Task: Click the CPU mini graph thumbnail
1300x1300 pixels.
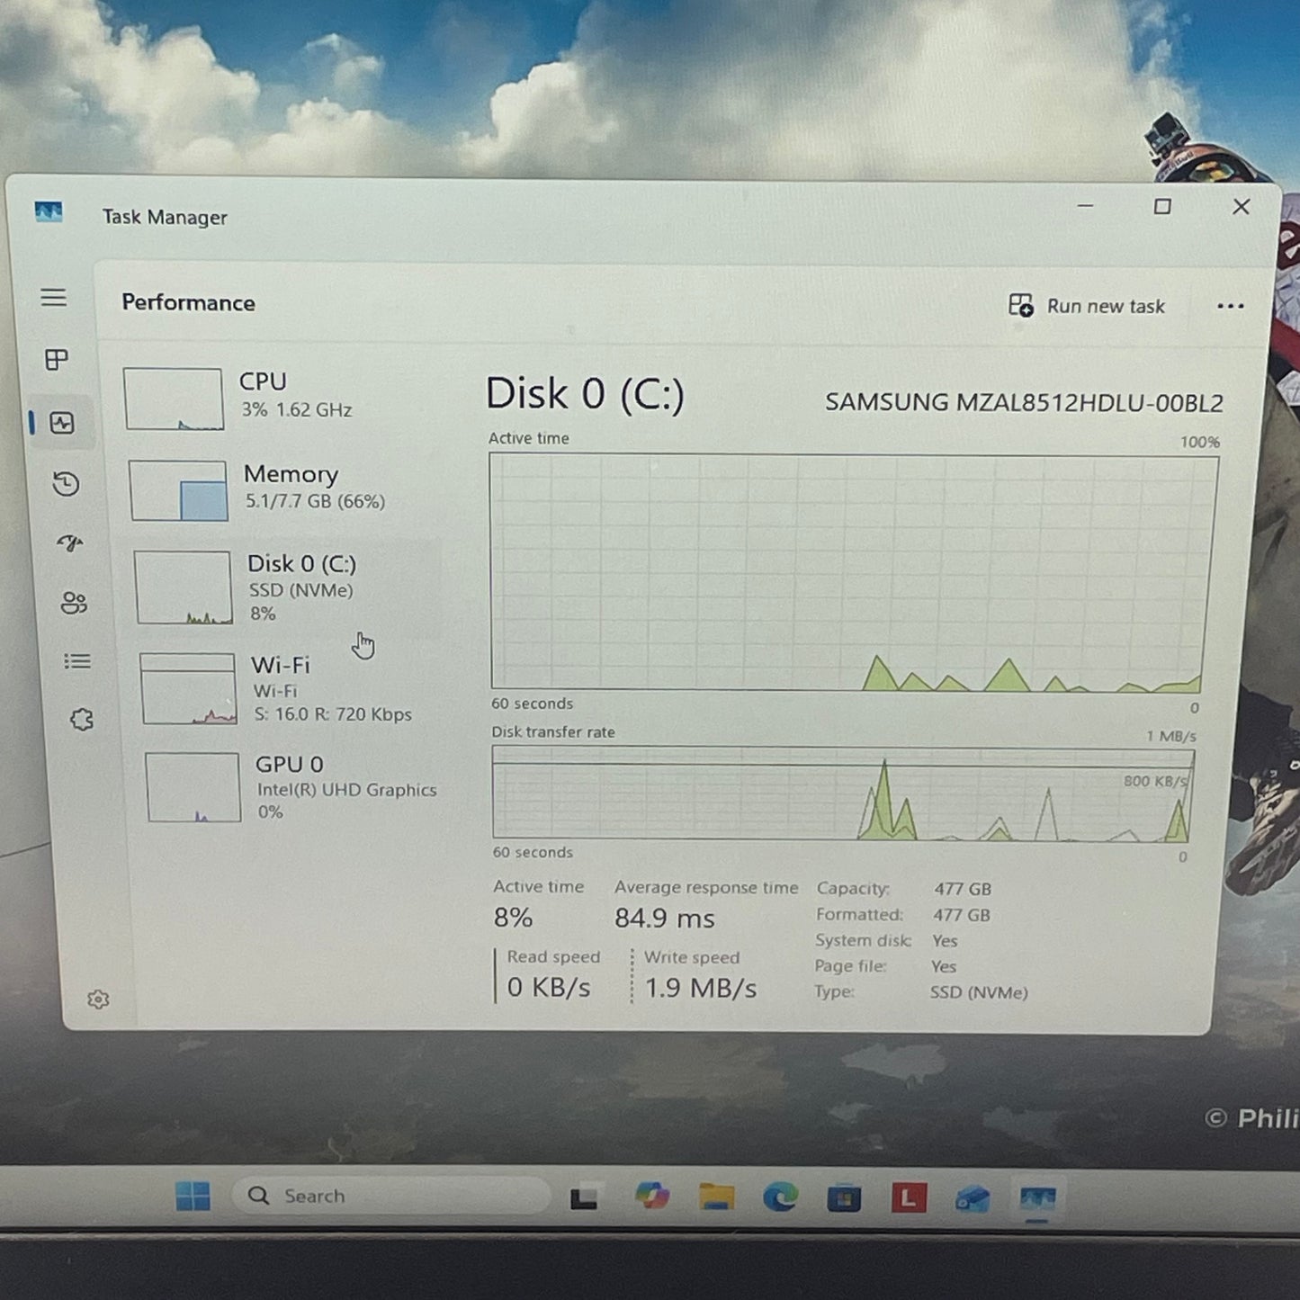Action: pos(174,399)
